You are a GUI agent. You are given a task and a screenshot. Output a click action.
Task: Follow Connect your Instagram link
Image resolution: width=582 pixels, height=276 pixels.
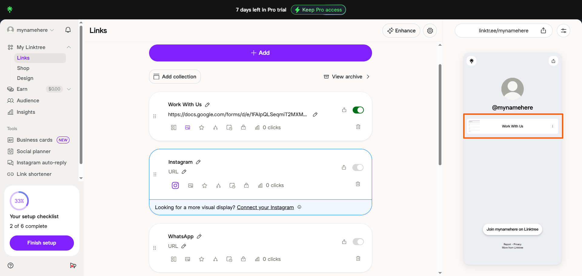(265, 207)
